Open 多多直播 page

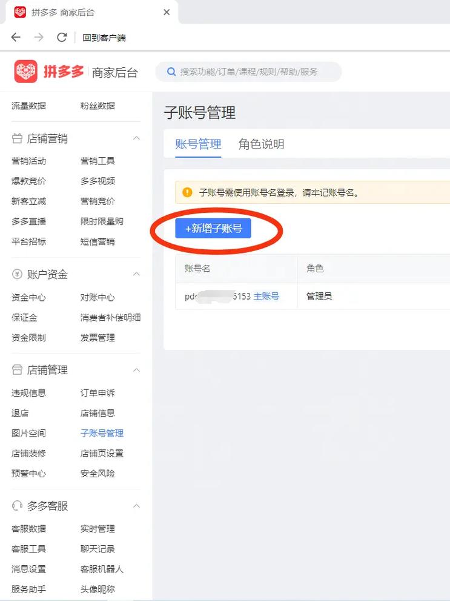point(28,221)
